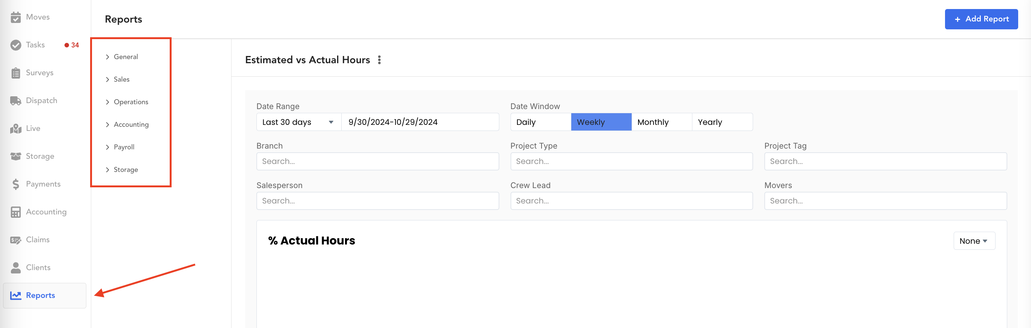Click the Live sidebar label

(33, 128)
